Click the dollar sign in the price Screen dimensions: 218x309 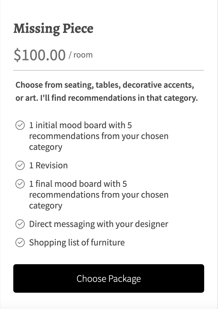click(17, 55)
